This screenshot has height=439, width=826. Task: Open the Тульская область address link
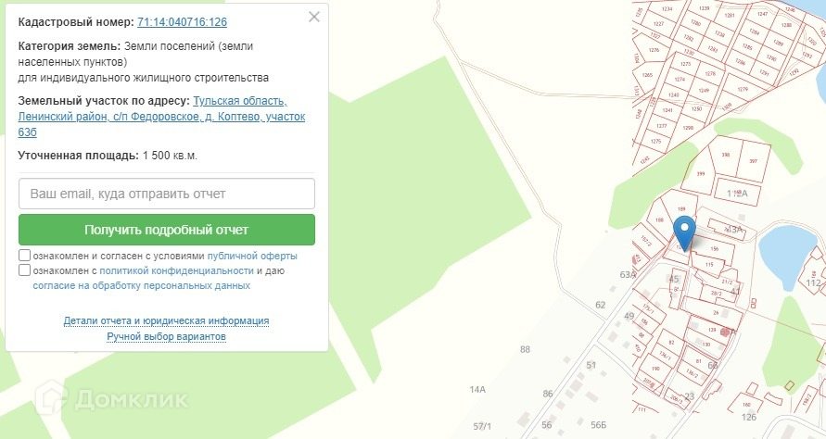pyautogui.click(x=240, y=101)
